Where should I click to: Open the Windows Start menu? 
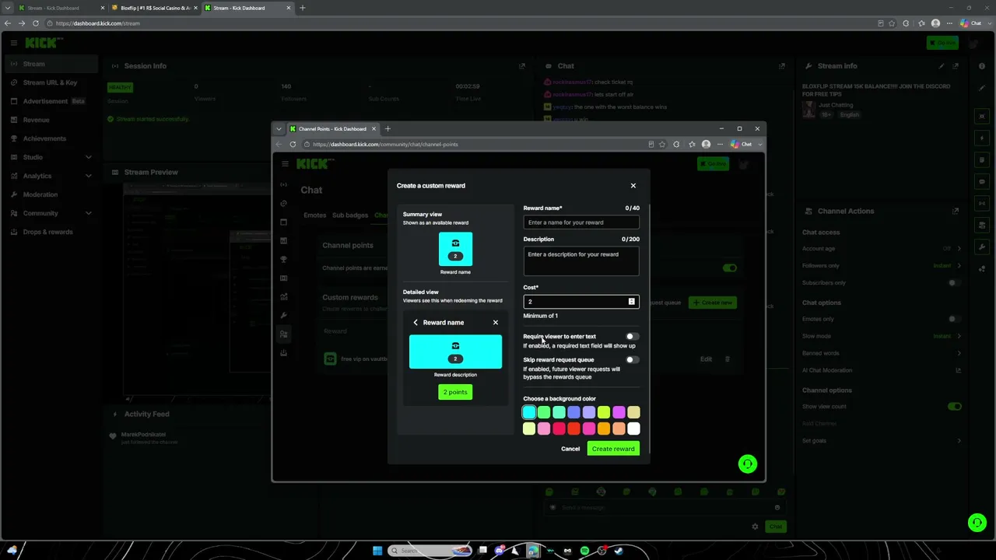coord(377,551)
